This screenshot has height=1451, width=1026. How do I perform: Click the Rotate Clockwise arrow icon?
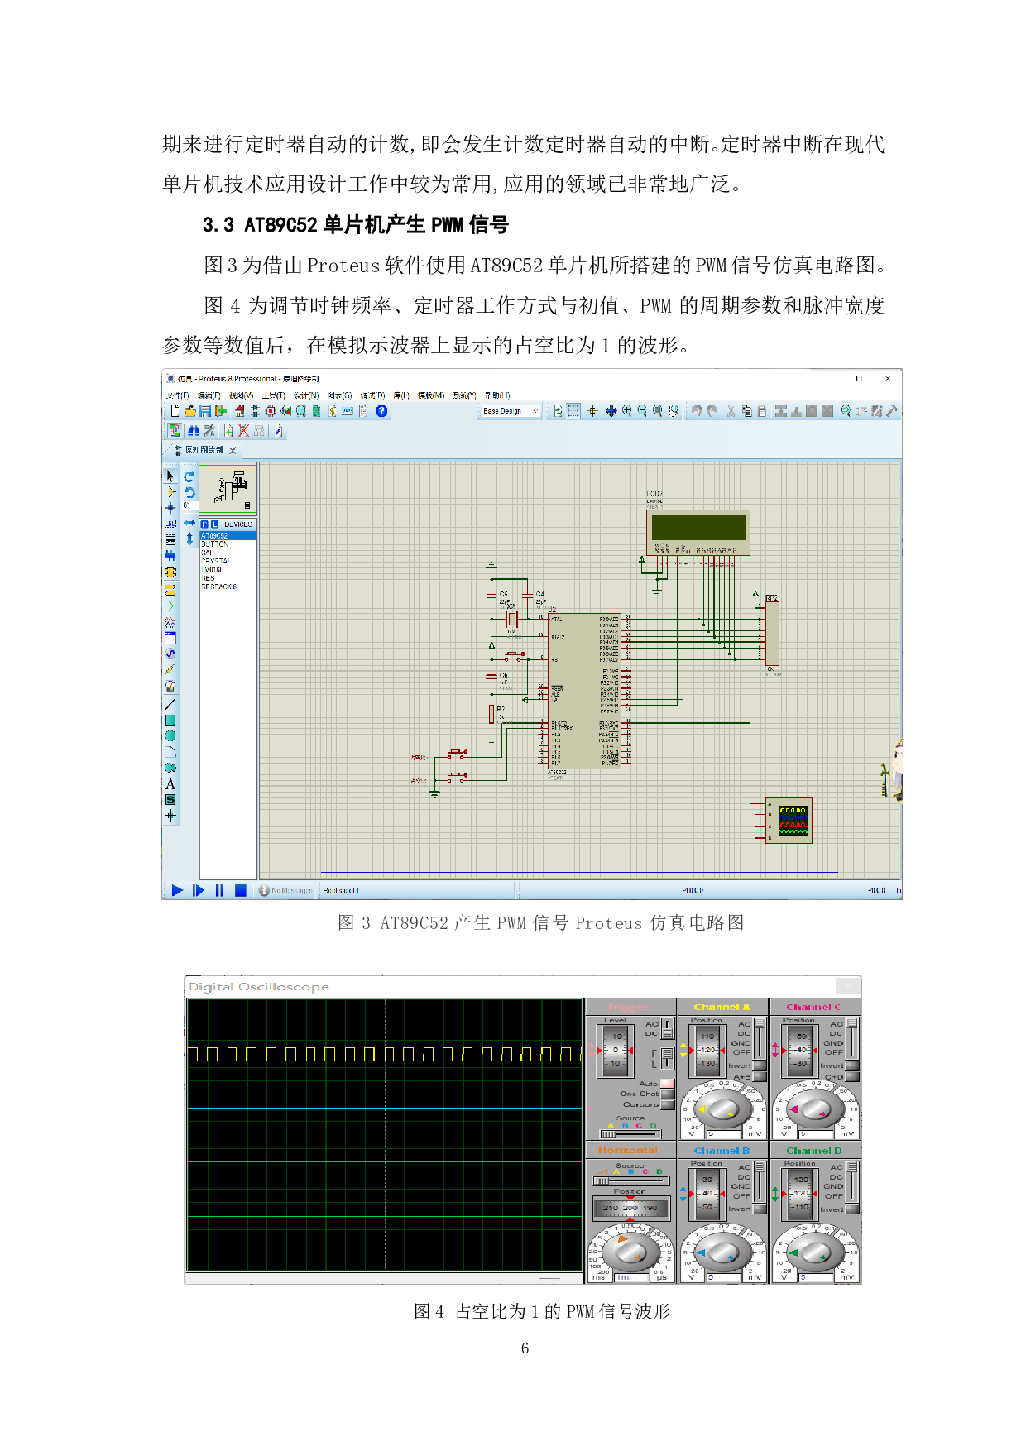tap(189, 477)
